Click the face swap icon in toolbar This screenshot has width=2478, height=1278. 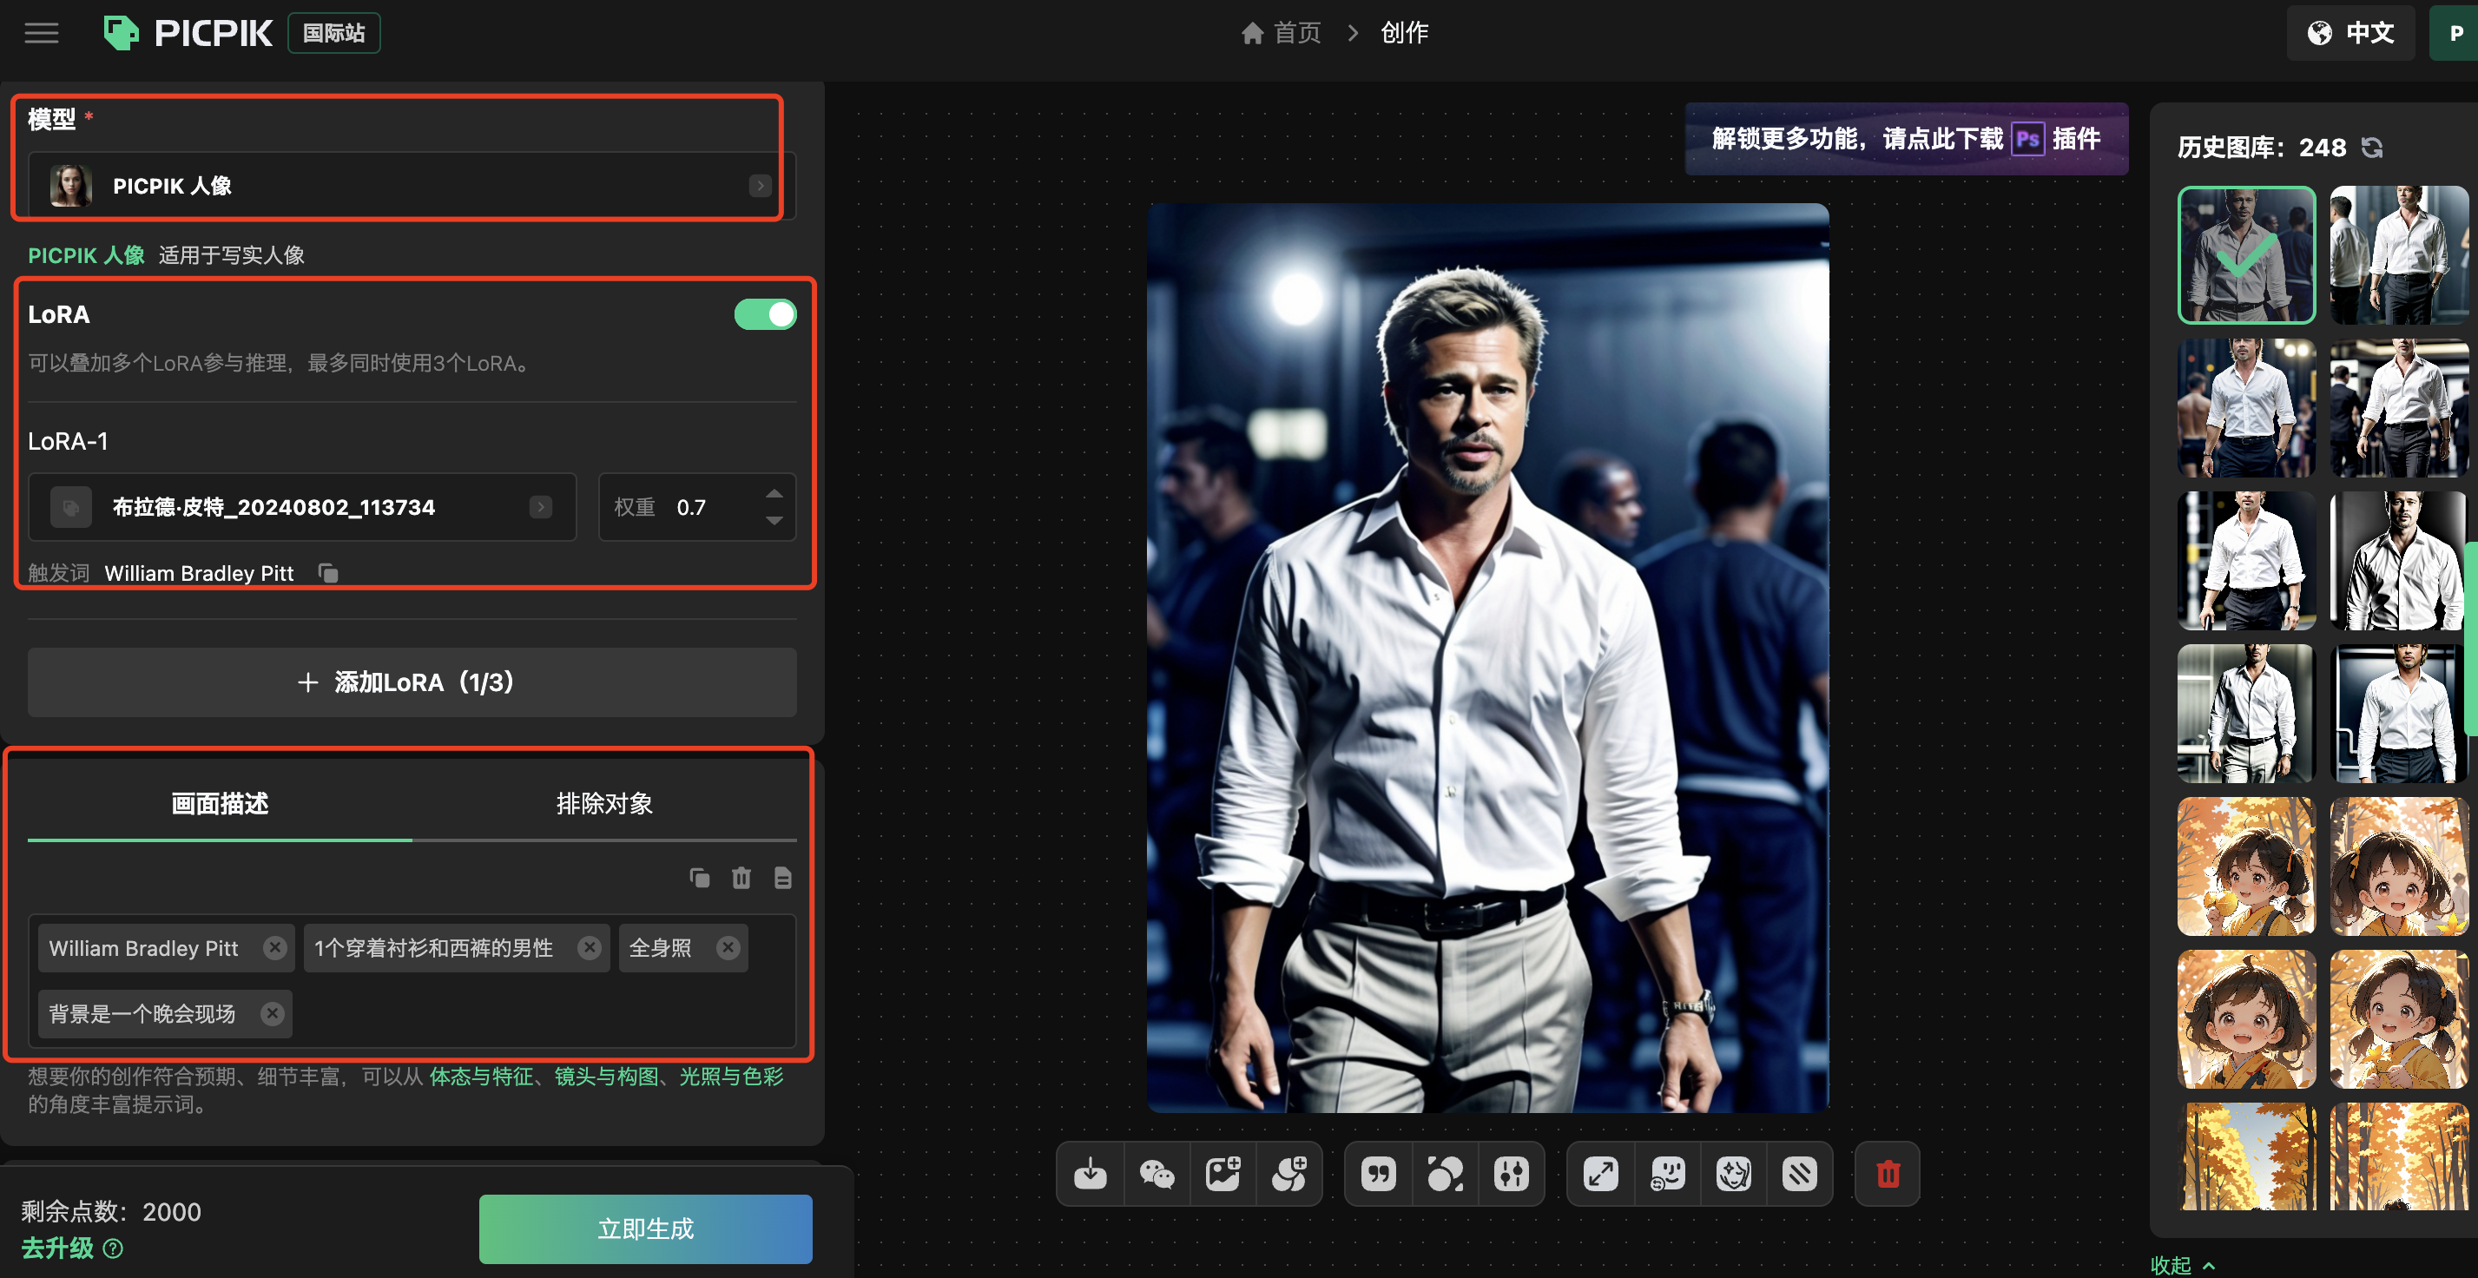1668,1174
